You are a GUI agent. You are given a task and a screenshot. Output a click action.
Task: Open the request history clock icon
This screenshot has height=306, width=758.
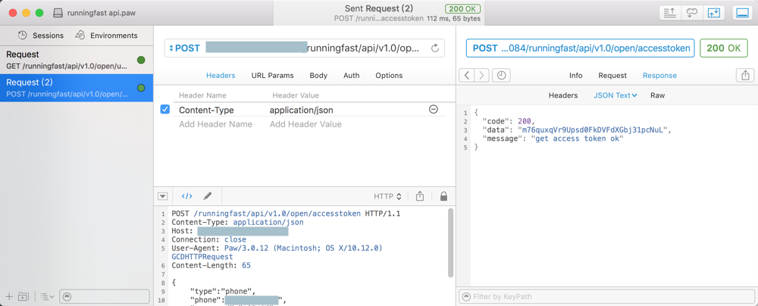point(501,75)
